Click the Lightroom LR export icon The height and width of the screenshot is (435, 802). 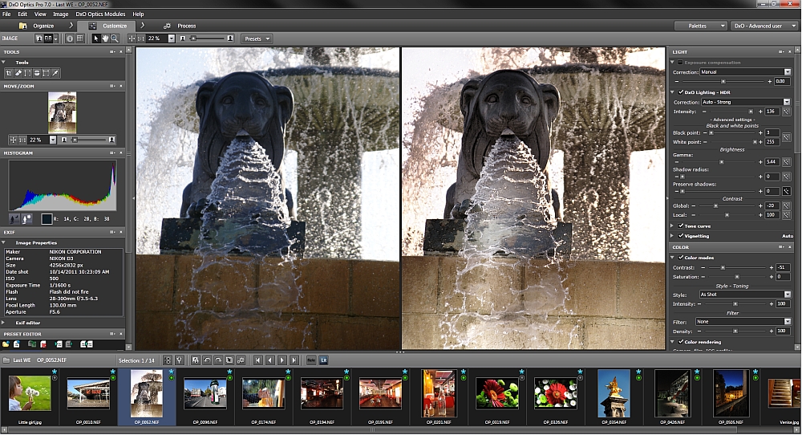(323, 360)
